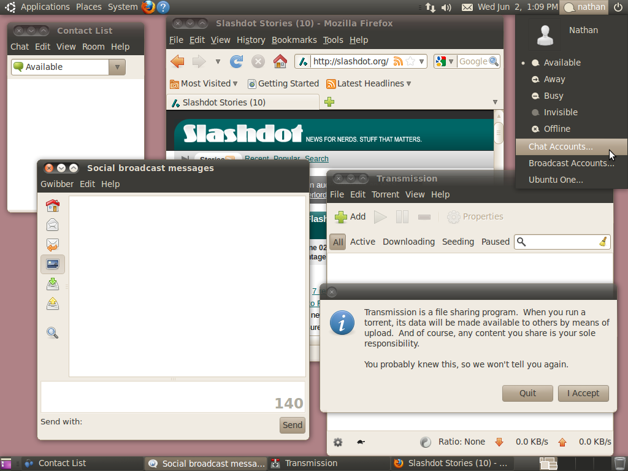Click the green Add torrent icon in Transmission
This screenshot has height=471, width=628.
[x=340, y=216]
